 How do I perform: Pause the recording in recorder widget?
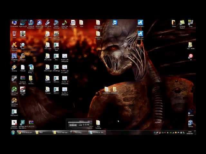pos(86,125)
